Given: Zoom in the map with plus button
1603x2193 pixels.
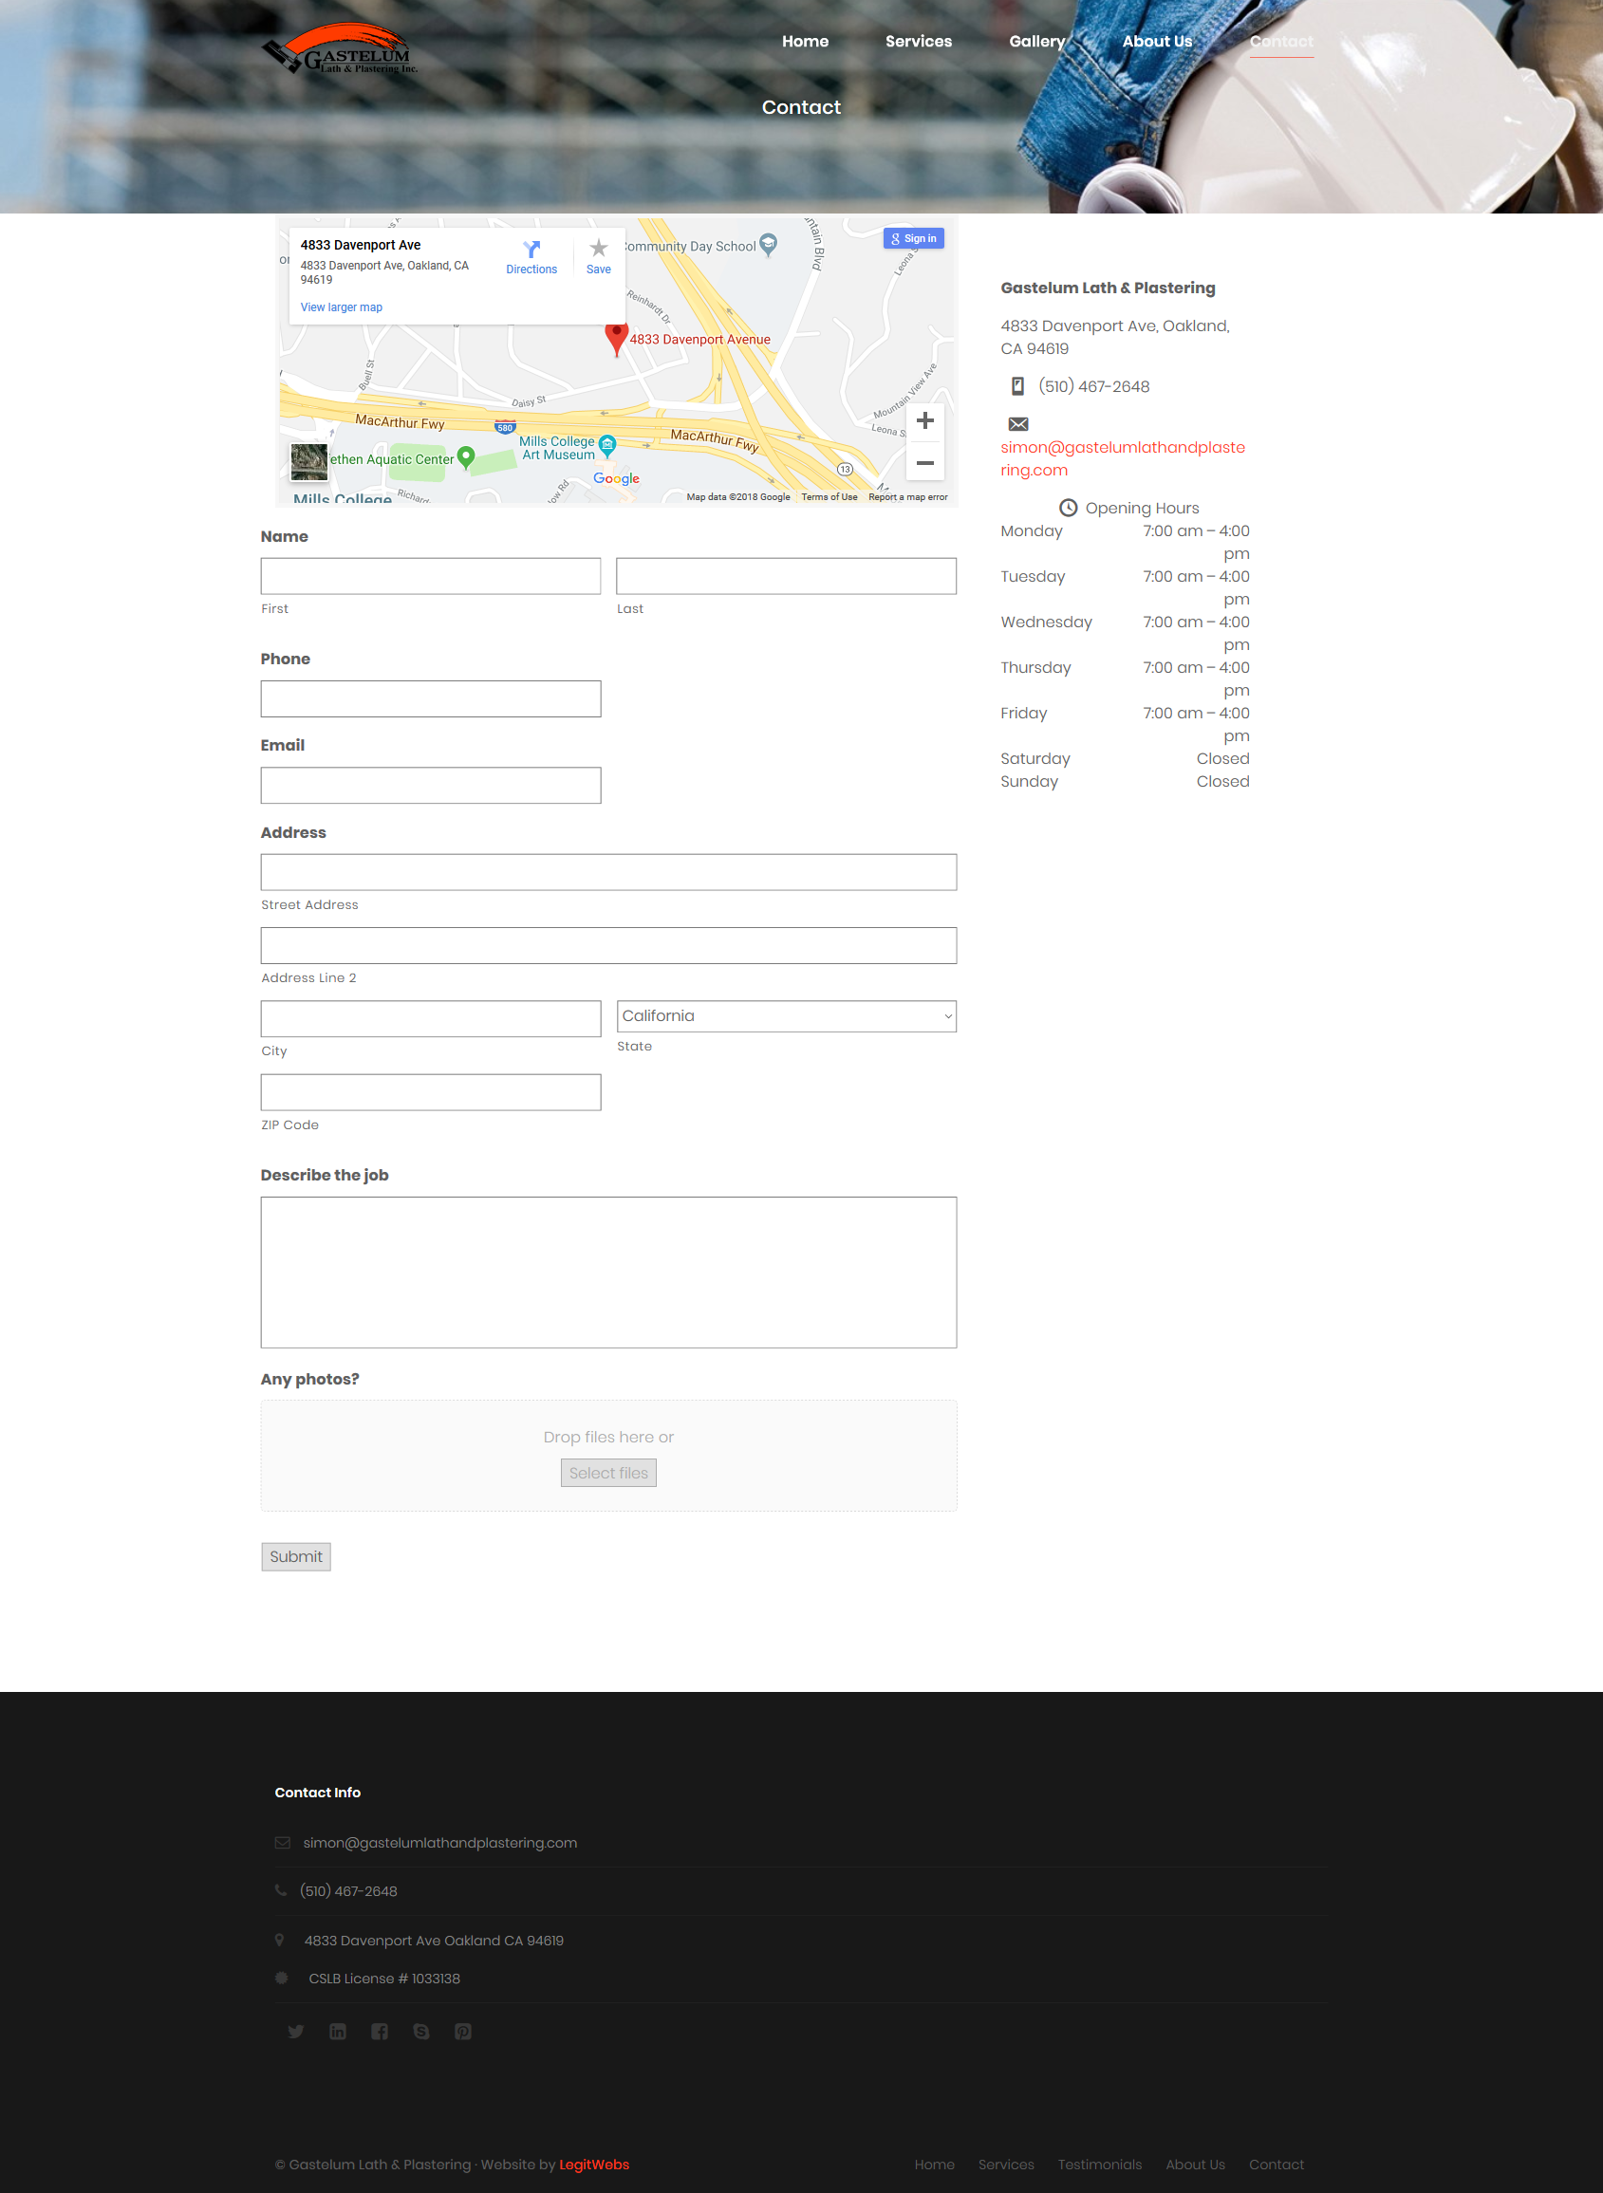Looking at the screenshot, I should (924, 421).
